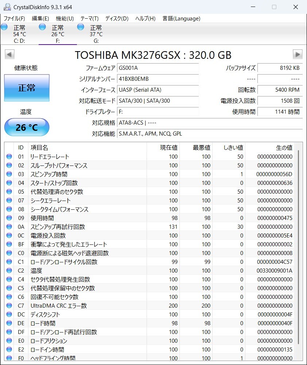Click the ロードフリクション row name
This screenshot has width=307, height=365.
(49, 341)
